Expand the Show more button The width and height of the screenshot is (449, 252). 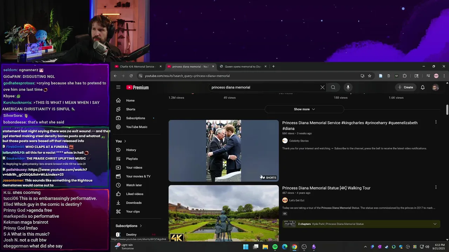[x=304, y=109]
